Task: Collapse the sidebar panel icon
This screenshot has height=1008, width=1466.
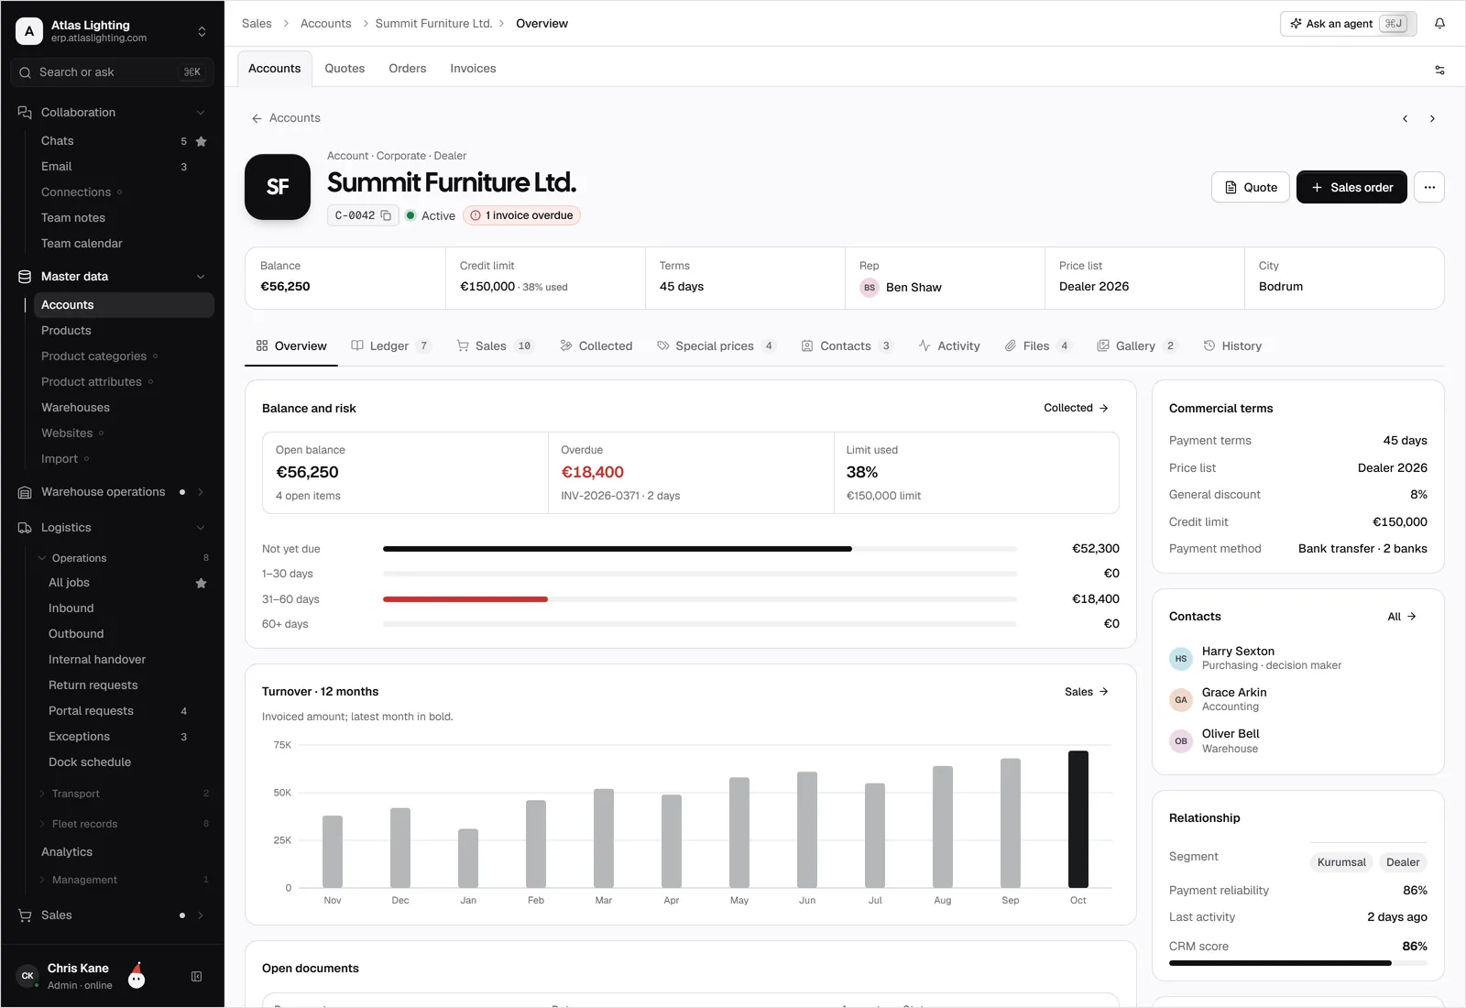Action: point(196,977)
